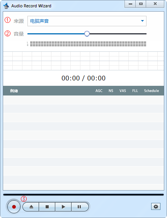This screenshot has height=218, width=167.
Task: Maximize the Audio Record Wizard window
Action: pyautogui.click(x=141, y=4)
